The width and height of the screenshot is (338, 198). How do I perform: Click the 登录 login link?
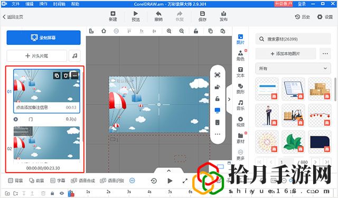click(302, 4)
